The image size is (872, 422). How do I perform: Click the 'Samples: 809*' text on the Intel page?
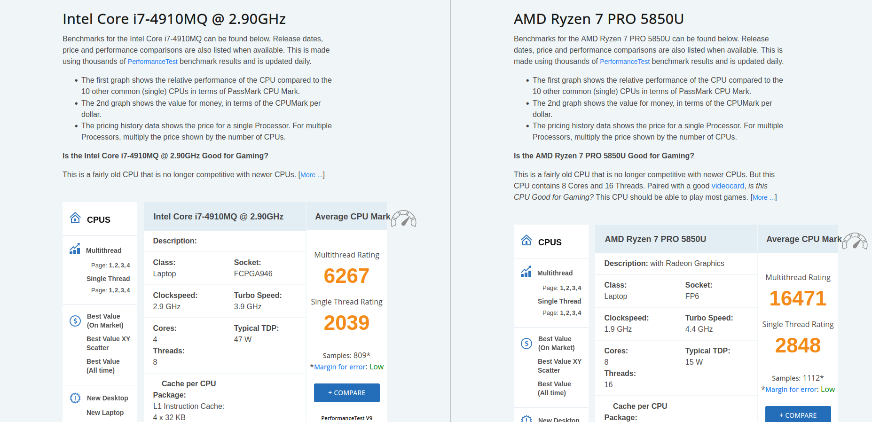[346, 356]
